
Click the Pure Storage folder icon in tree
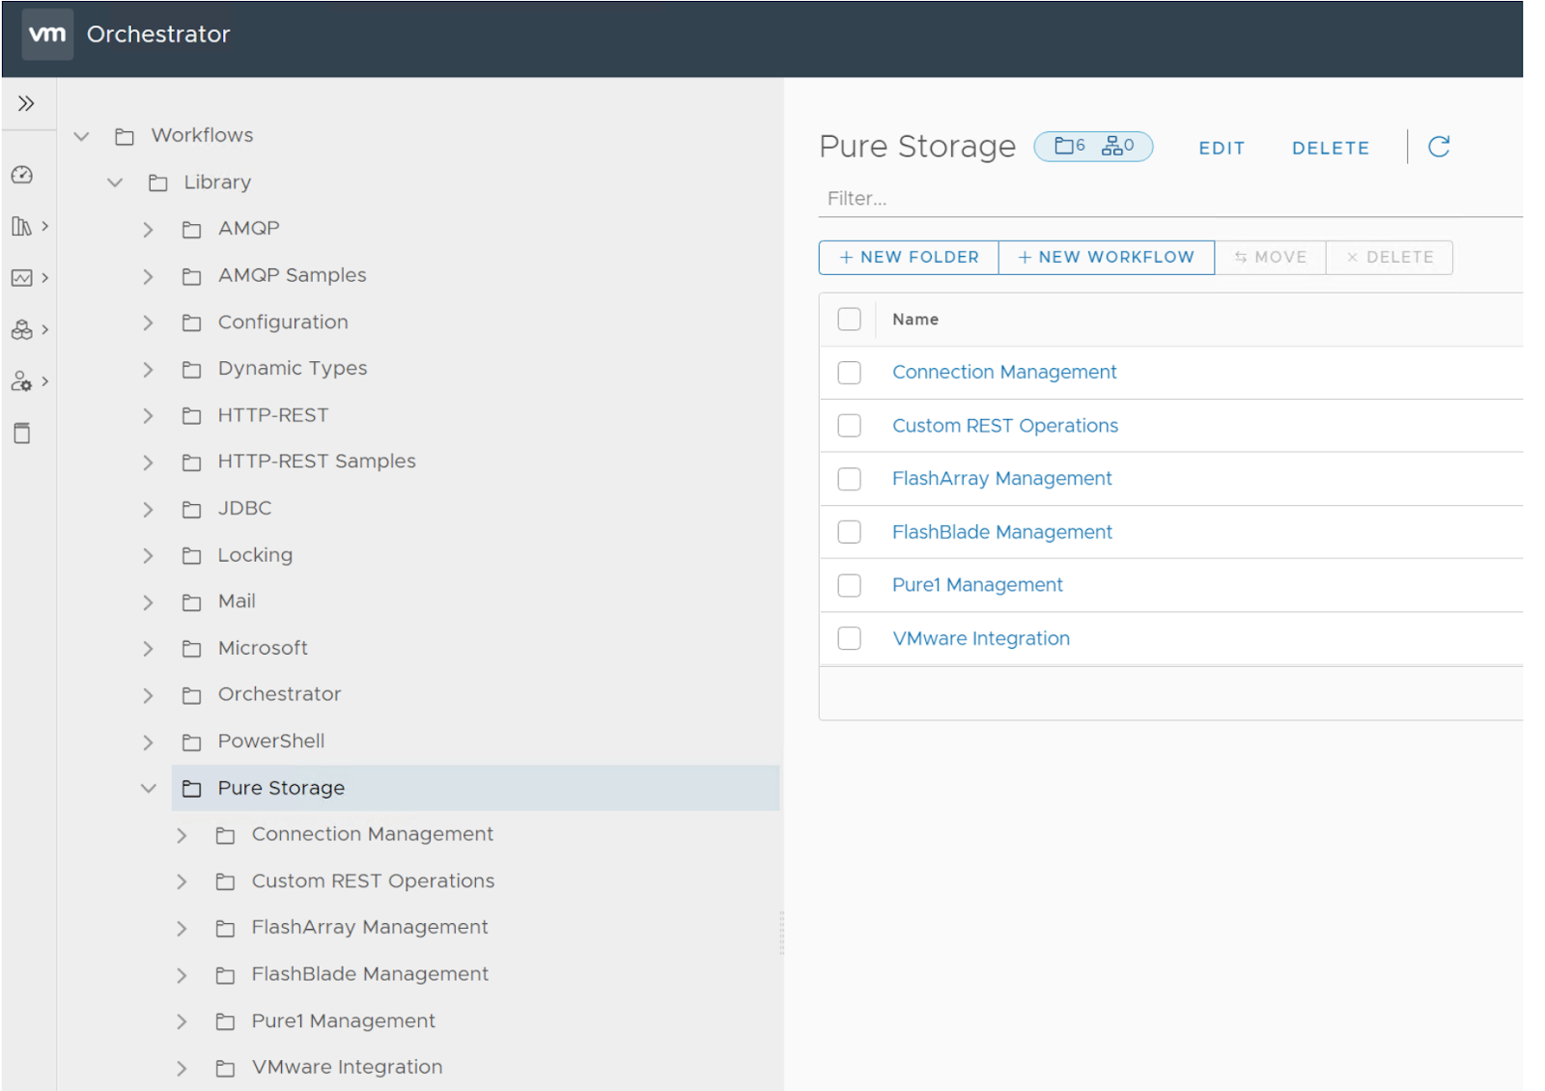tap(192, 789)
